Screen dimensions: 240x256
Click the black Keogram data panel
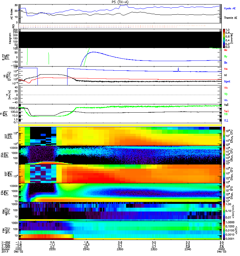[120, 40]
